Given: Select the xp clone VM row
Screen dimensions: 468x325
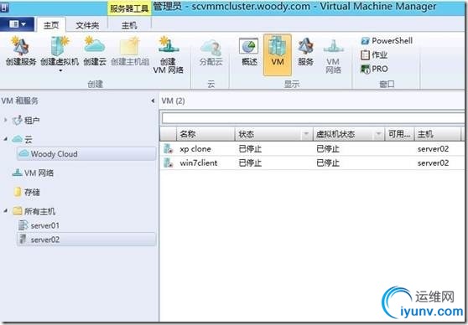Looking at the screenshot, I should pos(312,149).
